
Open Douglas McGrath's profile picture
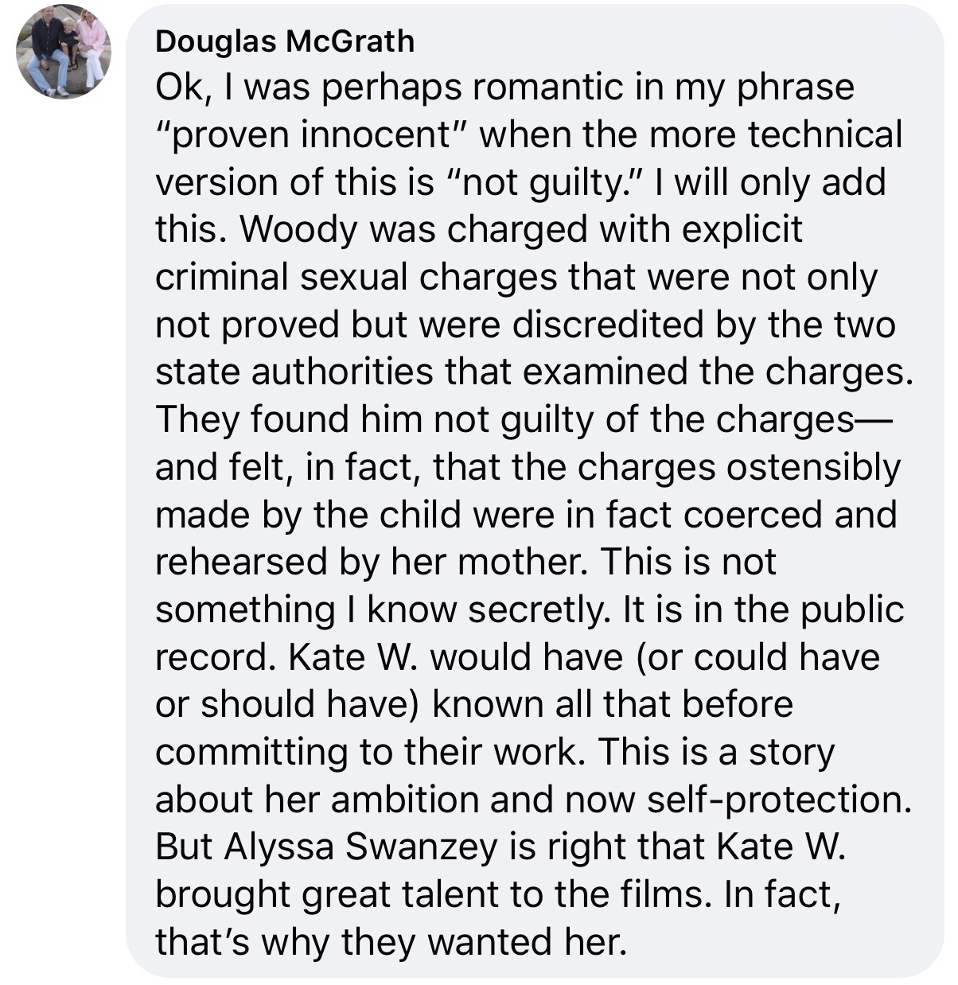64,53
